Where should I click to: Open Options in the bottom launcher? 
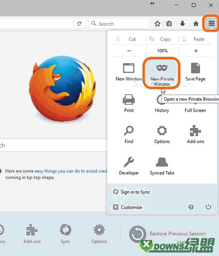pos(99,234)
